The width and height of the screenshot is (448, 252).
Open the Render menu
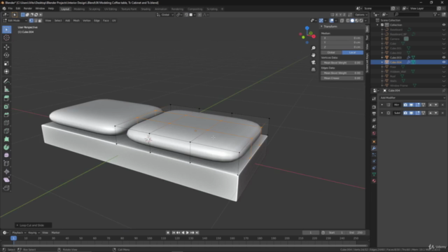pos(28,8)
